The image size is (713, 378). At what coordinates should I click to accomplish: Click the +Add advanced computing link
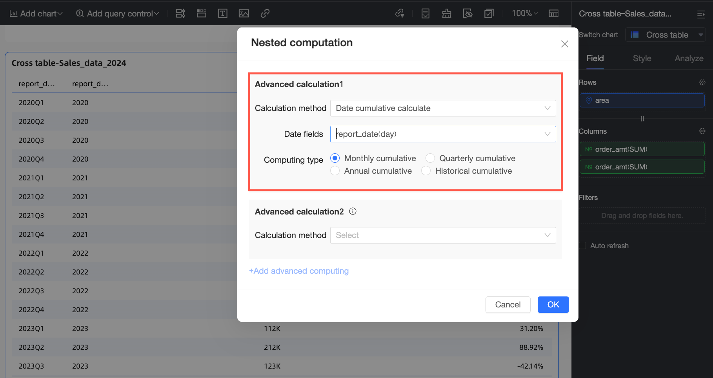coord(299,271)
